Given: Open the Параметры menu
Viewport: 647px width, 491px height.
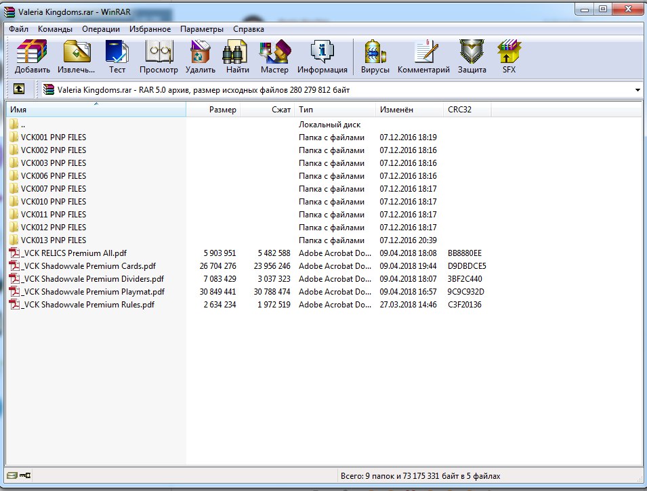Looking at the screenshot, I should 202,29.
